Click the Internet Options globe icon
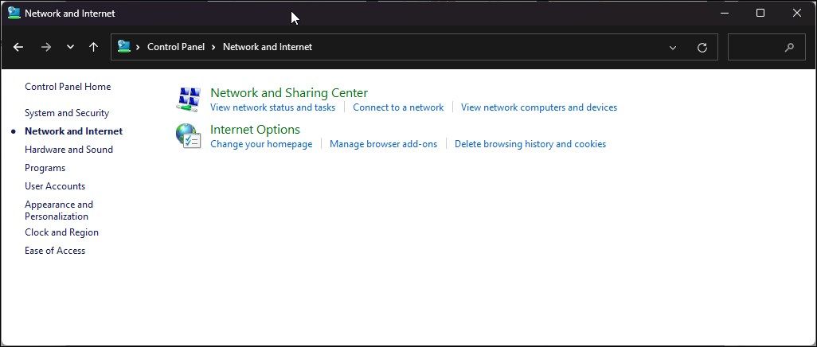817x347 pixels. (x=188, y=136)
